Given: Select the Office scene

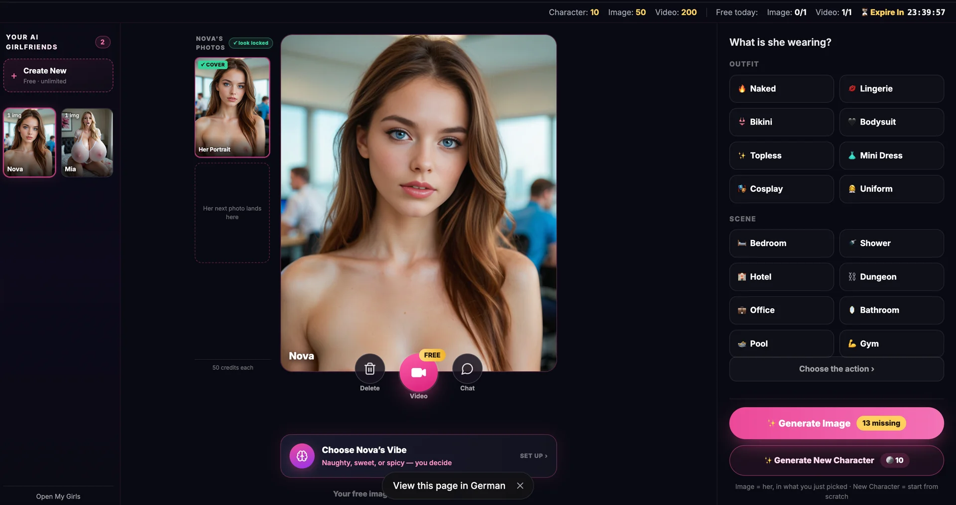Looking at the screenshot, I should [781, 310].
